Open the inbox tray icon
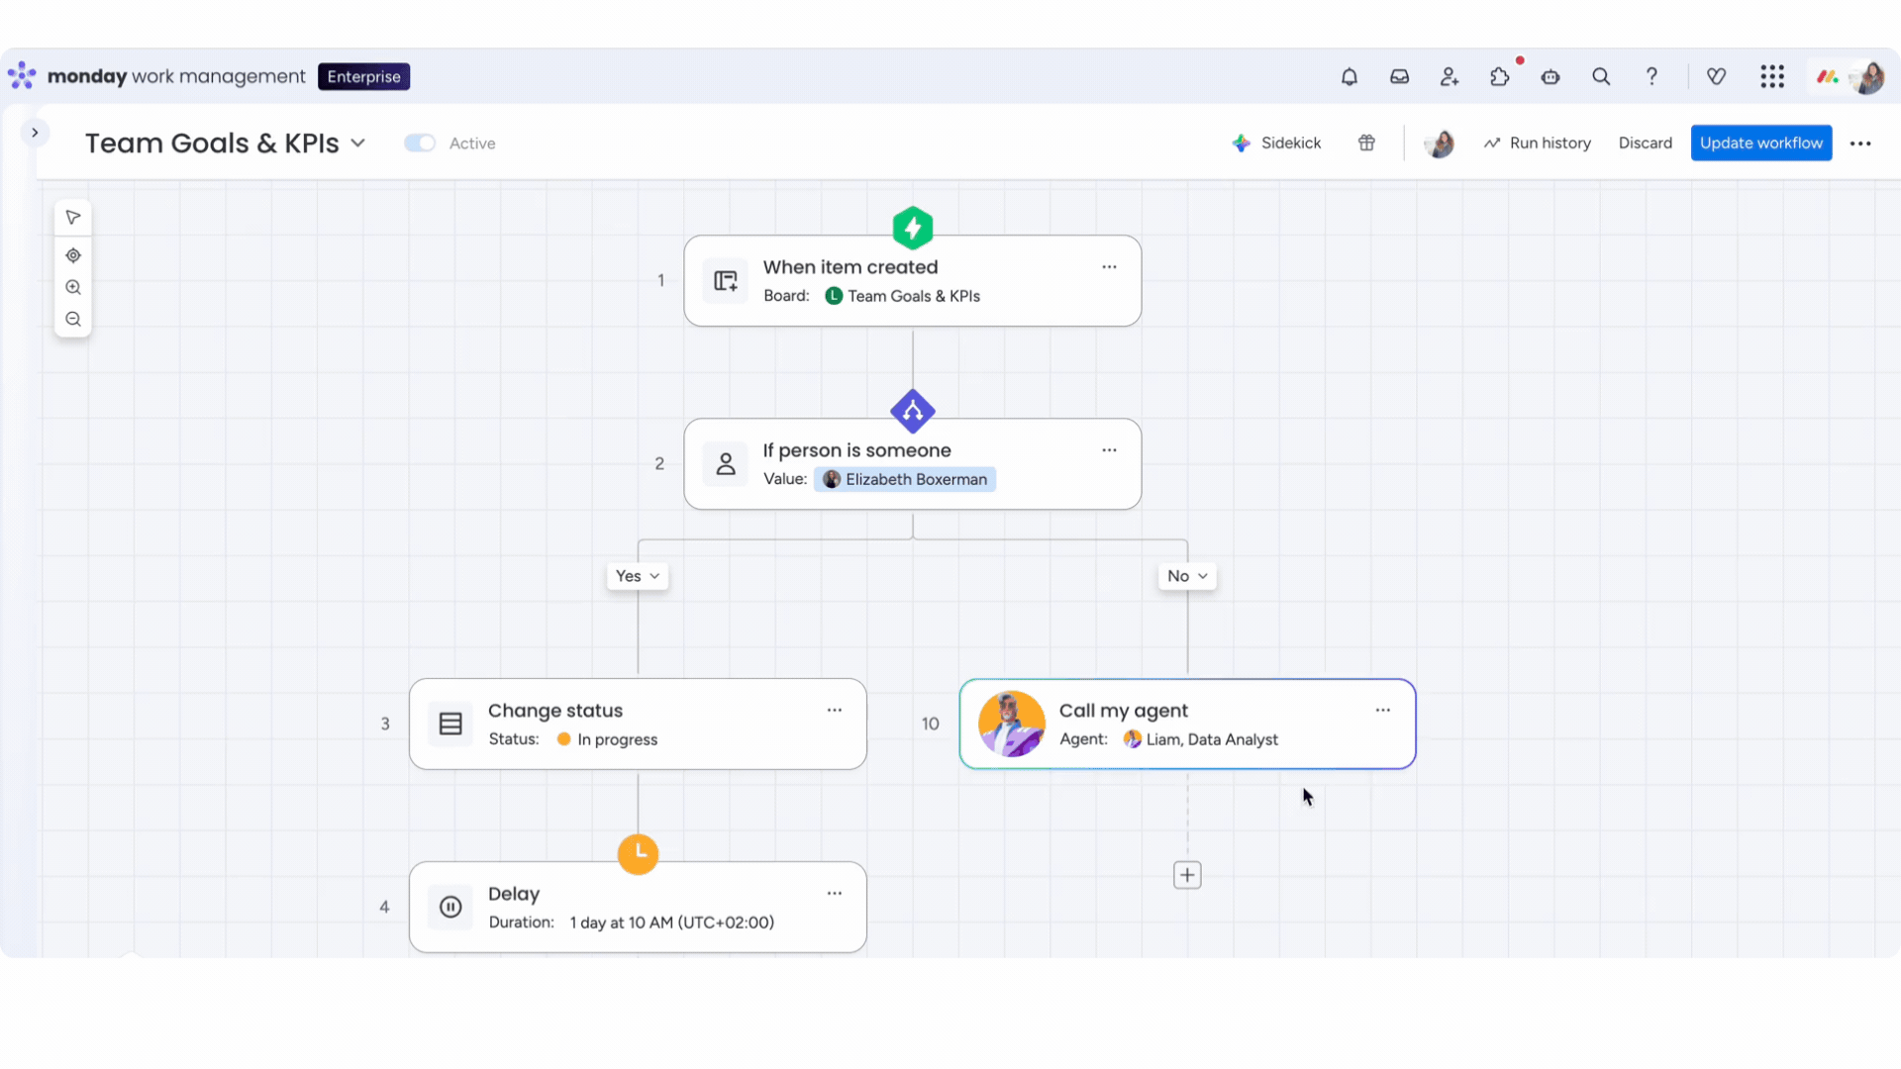Screen dimensions: 1901x1069 [x=1399, y=77]
